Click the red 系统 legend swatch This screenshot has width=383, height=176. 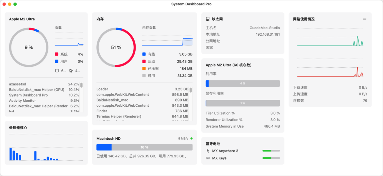57,54
